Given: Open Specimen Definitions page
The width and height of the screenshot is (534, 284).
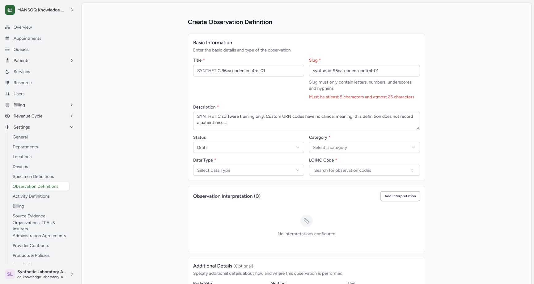Looking at the screenshot, I should (x=40, y=176).
